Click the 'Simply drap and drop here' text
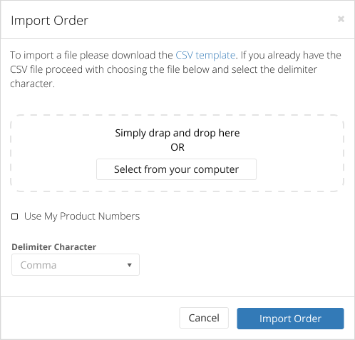Viewport: 355px width, 340px height. click(x=177, y=133)
